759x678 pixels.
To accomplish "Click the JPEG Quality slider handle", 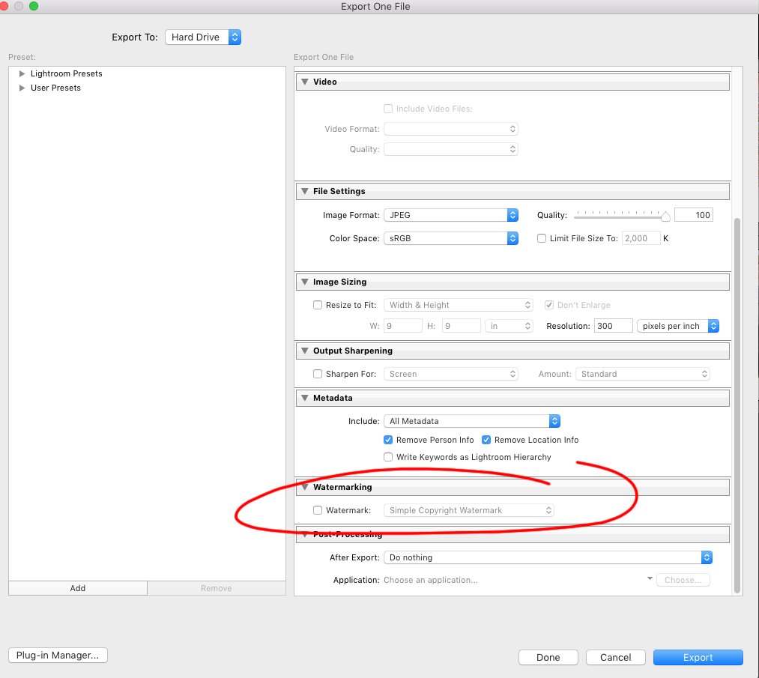I will [665, 217].
